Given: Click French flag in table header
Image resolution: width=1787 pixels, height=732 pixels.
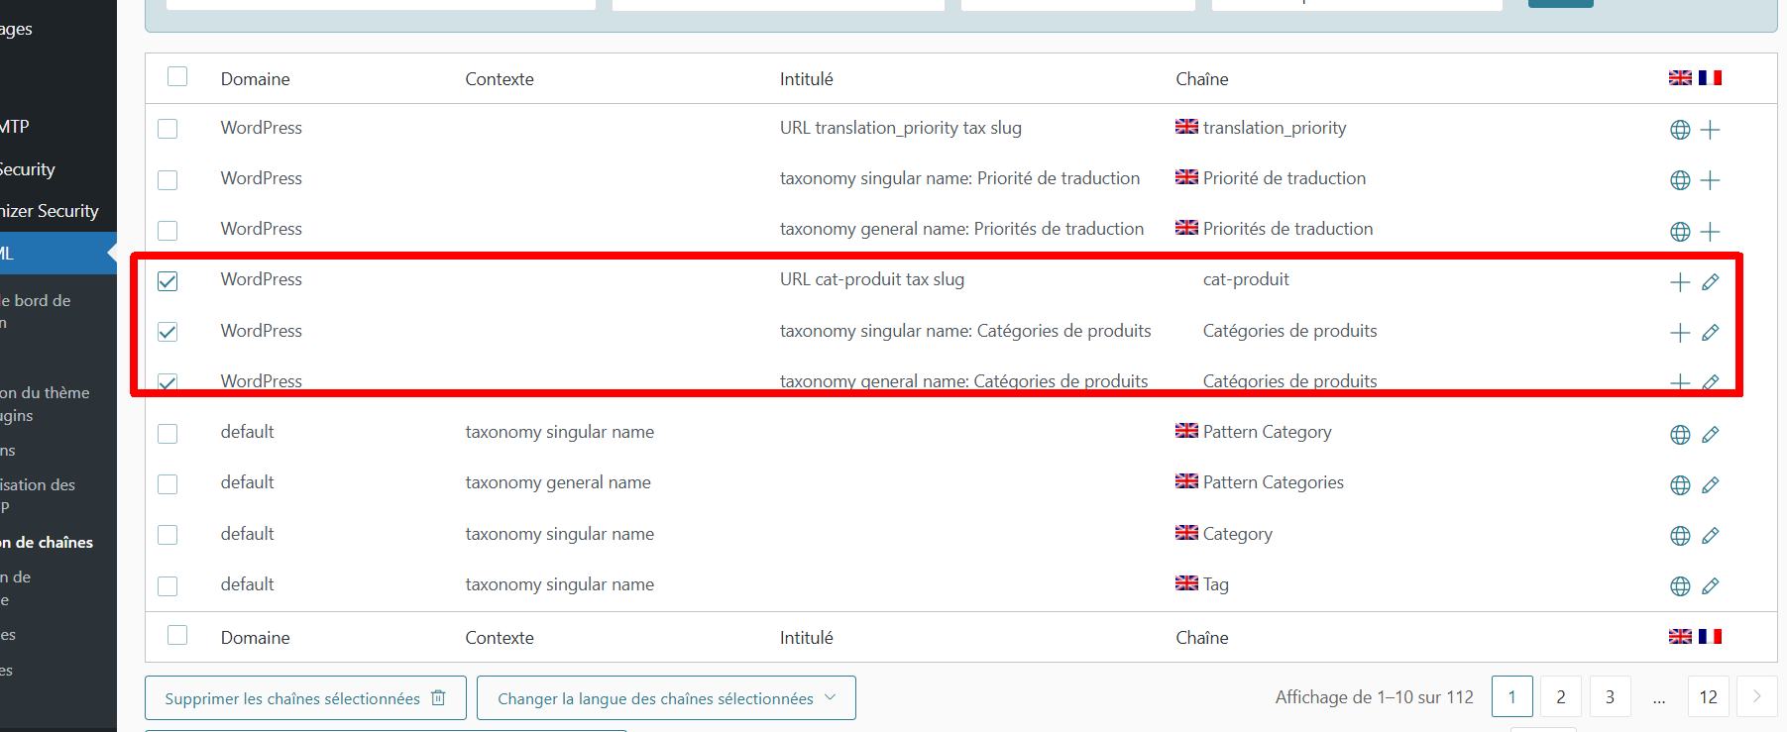Looking at the screenshot, I should [x=1710, y=77].
